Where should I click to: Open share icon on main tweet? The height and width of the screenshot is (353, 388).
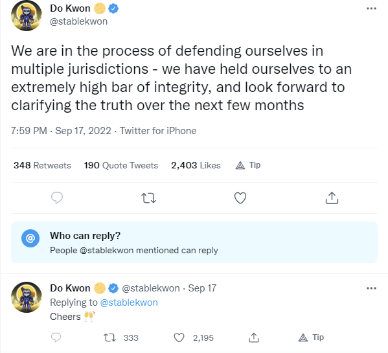332,198
